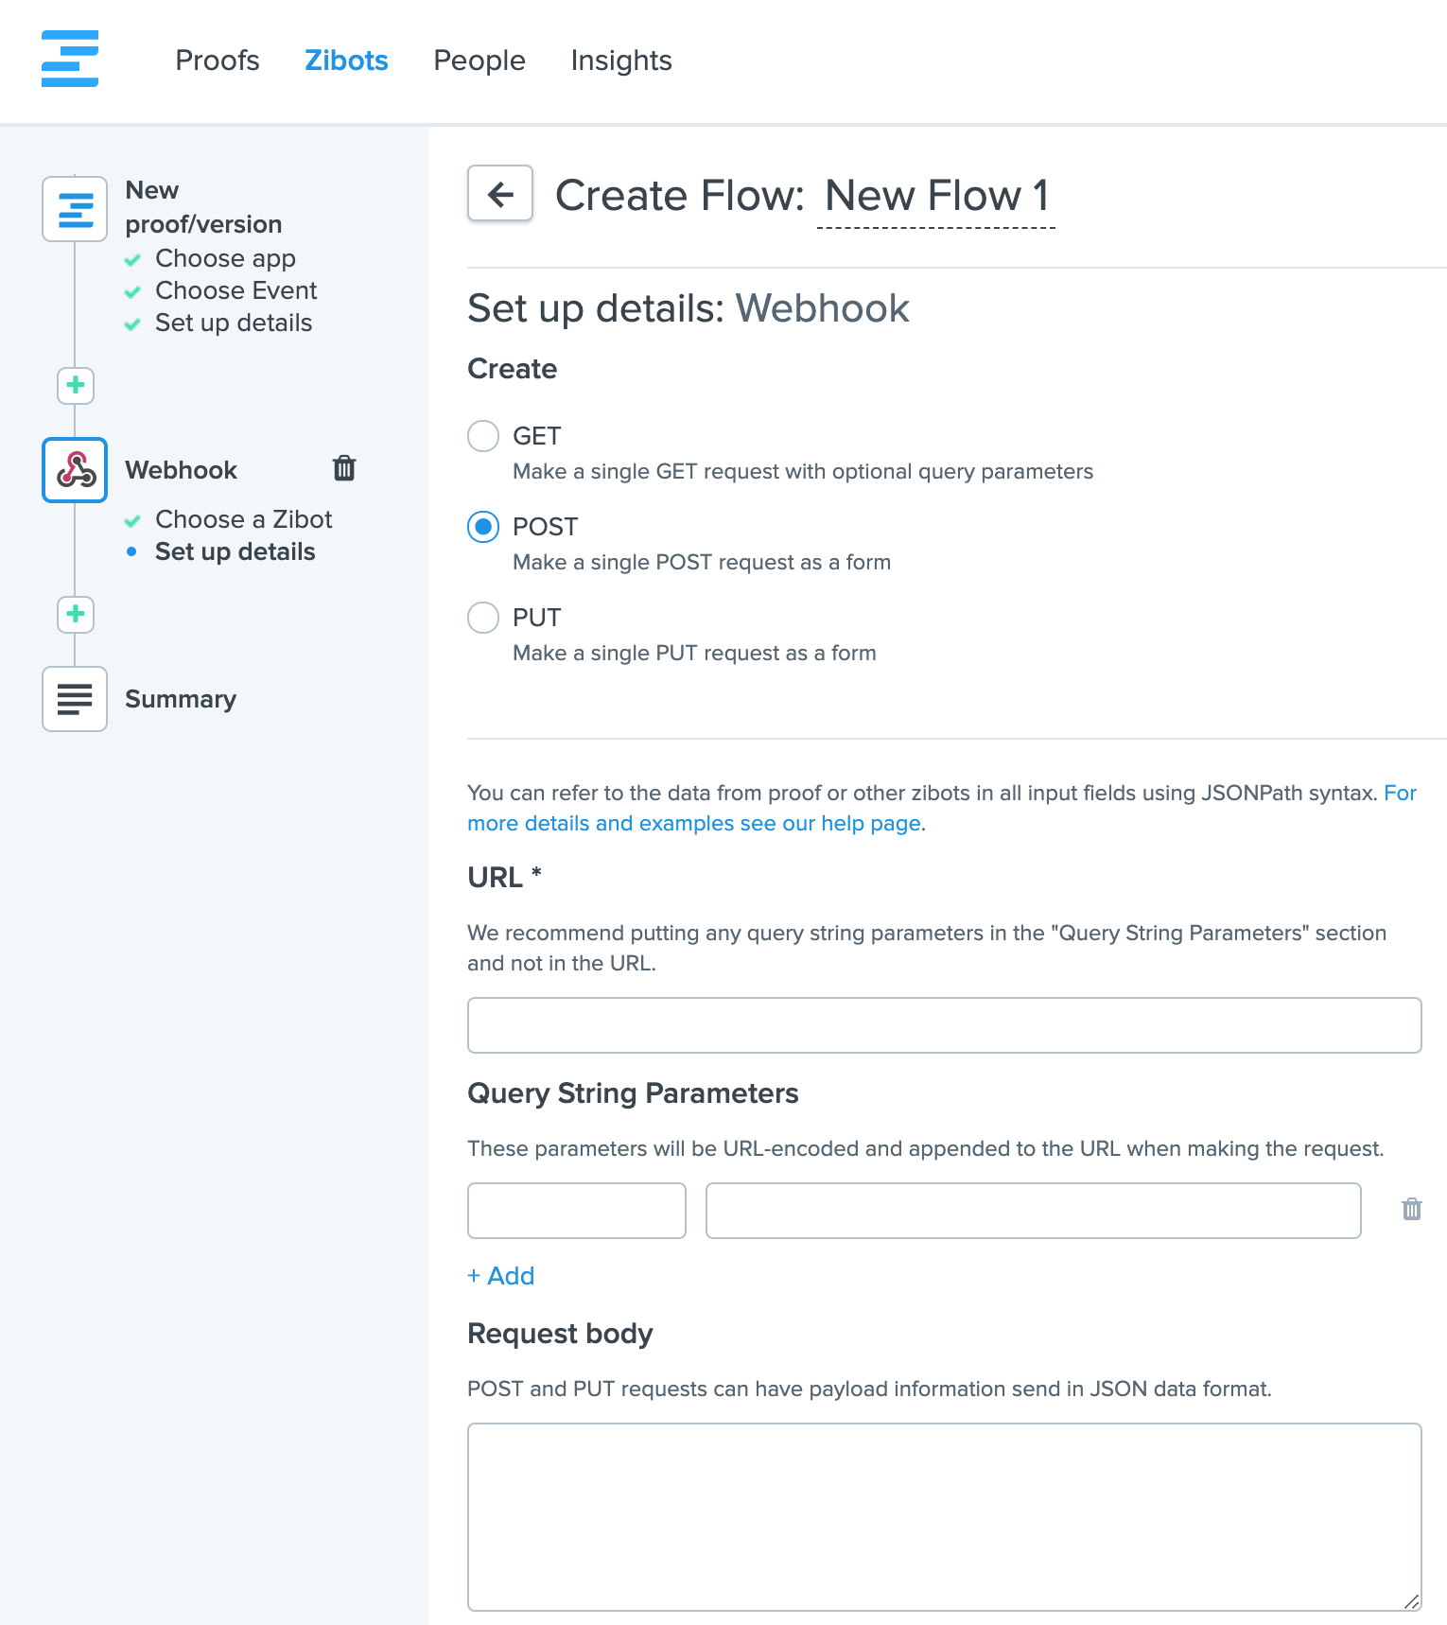The width and height of the screenshot is (1447, 1625).
Task: Edit the flow name New Flow 1
Action: point(935,196)
